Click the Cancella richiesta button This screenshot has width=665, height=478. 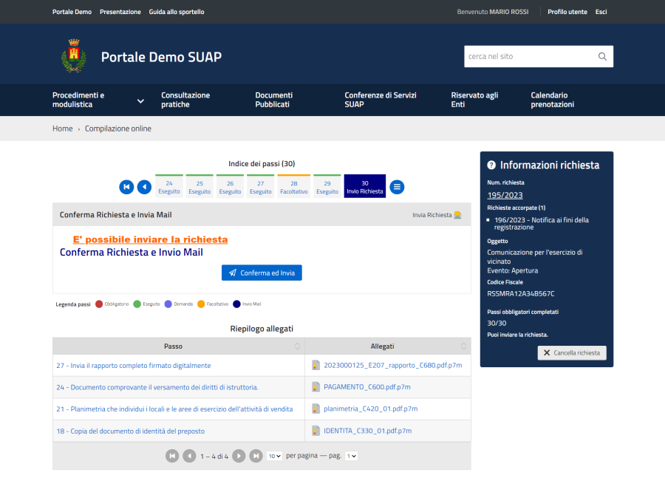(572, 353)
